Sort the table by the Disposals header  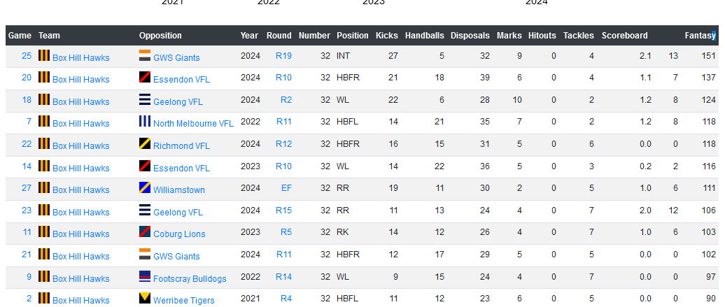[x=470, y=36]
